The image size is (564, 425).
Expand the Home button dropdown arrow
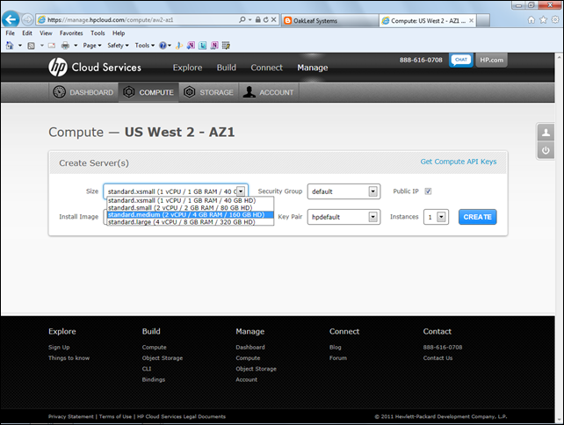tap(20, 46)
